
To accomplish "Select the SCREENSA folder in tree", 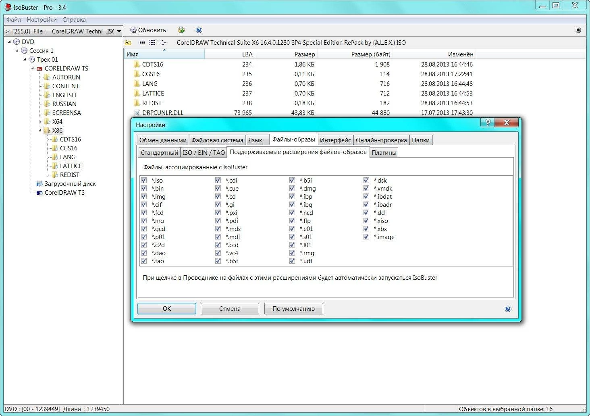I will pos(47,112).
